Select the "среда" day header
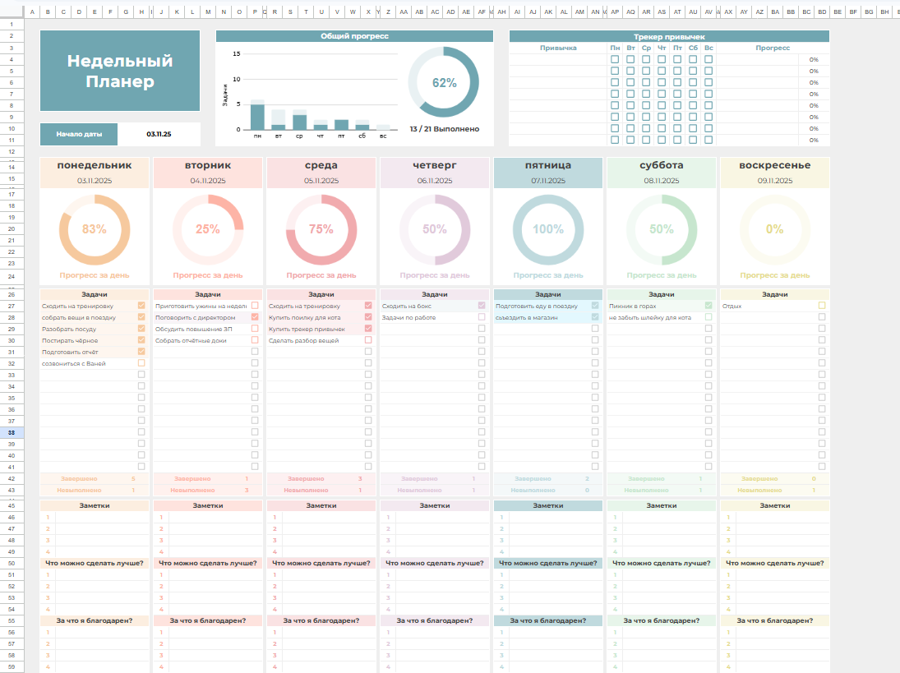Viewport: 900px width, 673px height. click(321, 165)
